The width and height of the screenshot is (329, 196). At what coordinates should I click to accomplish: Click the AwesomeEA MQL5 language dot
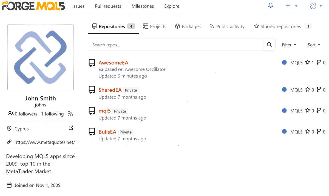tap(284, 63)
